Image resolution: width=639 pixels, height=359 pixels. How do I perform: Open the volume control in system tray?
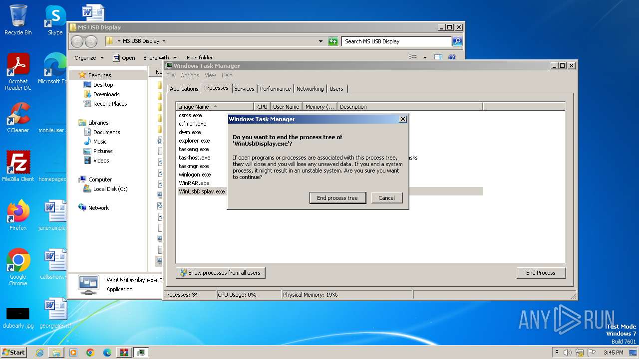tap(568, 353)
